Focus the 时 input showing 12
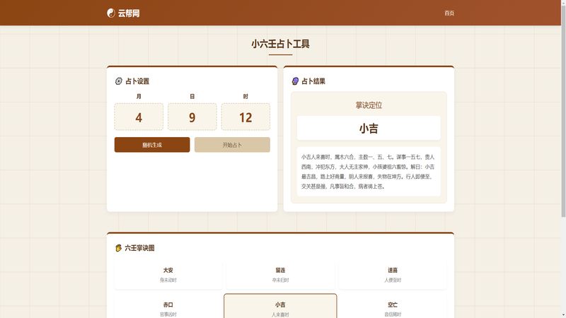The height and width of the screenshot is (318, 566). pos(246,117)
